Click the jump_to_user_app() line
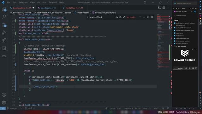This screenshot has height=114, width=202. click(46, 86)
